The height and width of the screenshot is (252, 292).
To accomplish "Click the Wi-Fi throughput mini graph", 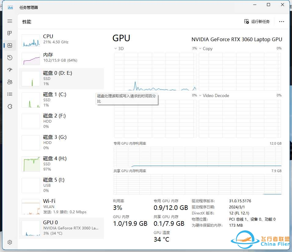I will click(x=31, y=207).
